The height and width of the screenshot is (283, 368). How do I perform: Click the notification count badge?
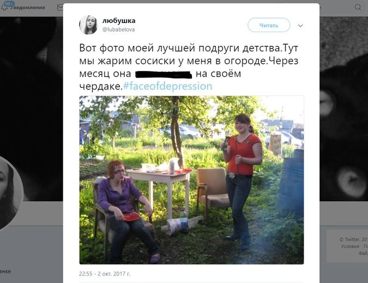[x=9, y=3]
